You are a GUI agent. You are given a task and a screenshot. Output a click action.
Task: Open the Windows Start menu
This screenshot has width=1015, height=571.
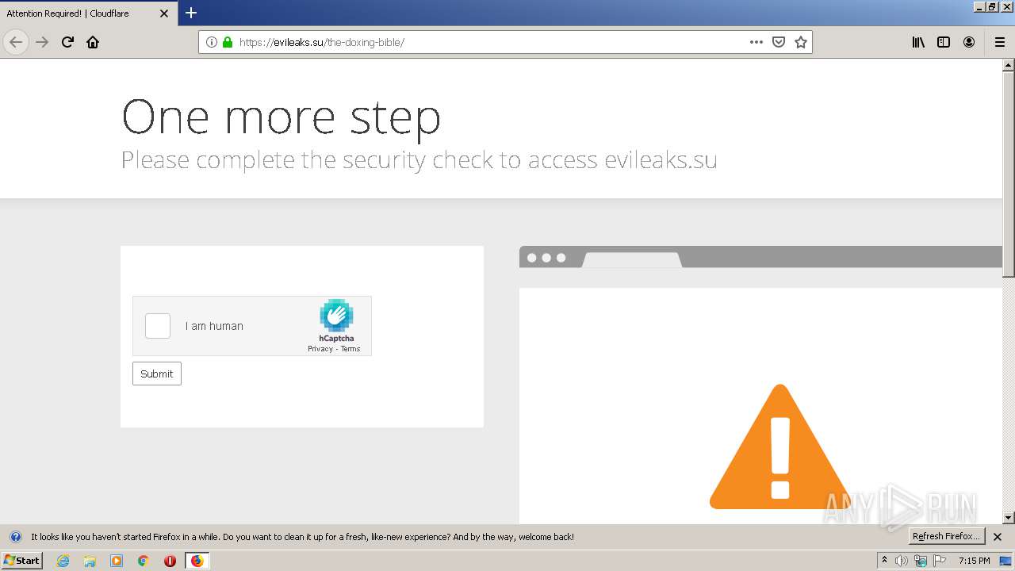[x=21, y=561]
